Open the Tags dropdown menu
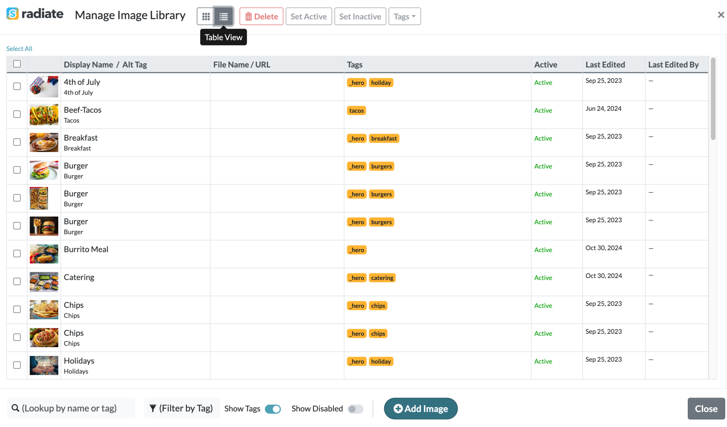The height and width of the screenshot is (427, 727). pyautogui.click(x=404, y=16)
